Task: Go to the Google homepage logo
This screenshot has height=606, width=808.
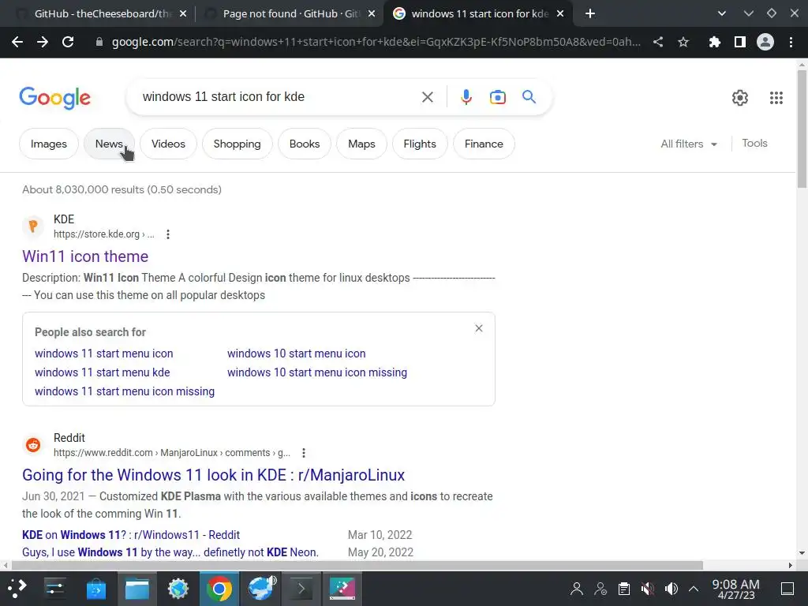Action: 55,97
